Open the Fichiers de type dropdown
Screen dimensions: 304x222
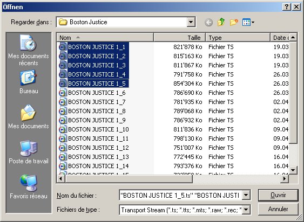pyautogui.click(x=246, y=210)
